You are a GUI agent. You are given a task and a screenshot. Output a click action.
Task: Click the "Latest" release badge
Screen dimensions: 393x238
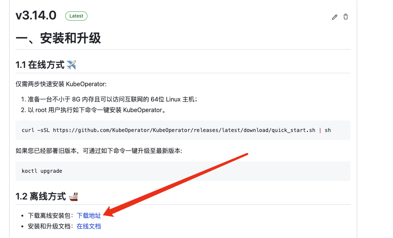coord(76,16)
